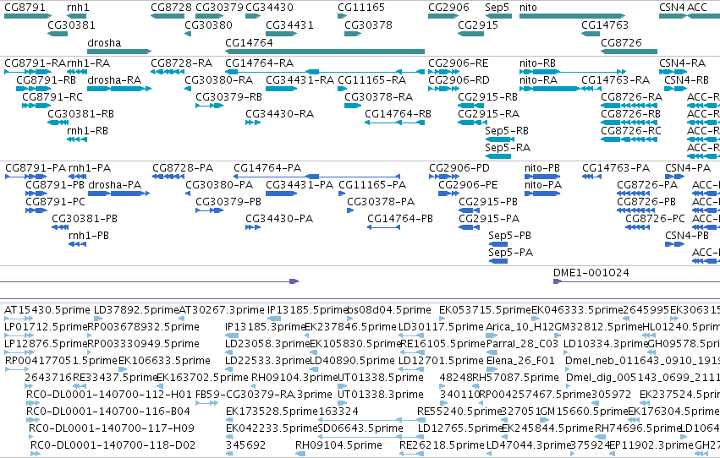Select EST RH09104.5prime

point(338,445)
